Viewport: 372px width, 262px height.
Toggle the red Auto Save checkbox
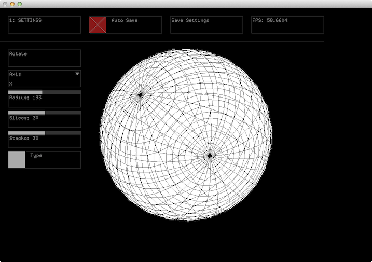coord(98,25)
